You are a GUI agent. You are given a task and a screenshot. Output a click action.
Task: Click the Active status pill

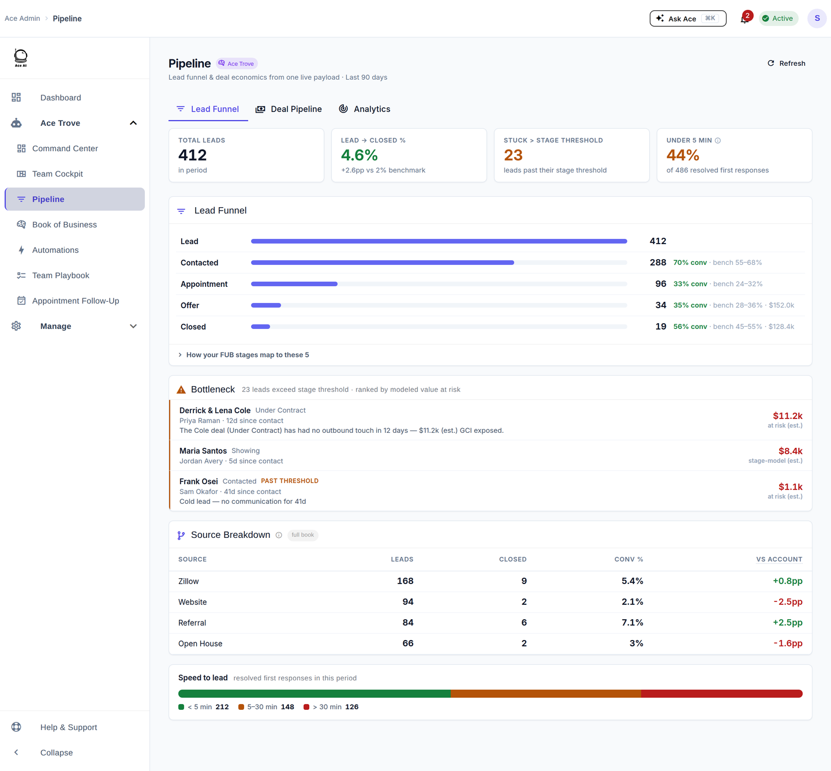pyautogui.click(x=778, y=18)
